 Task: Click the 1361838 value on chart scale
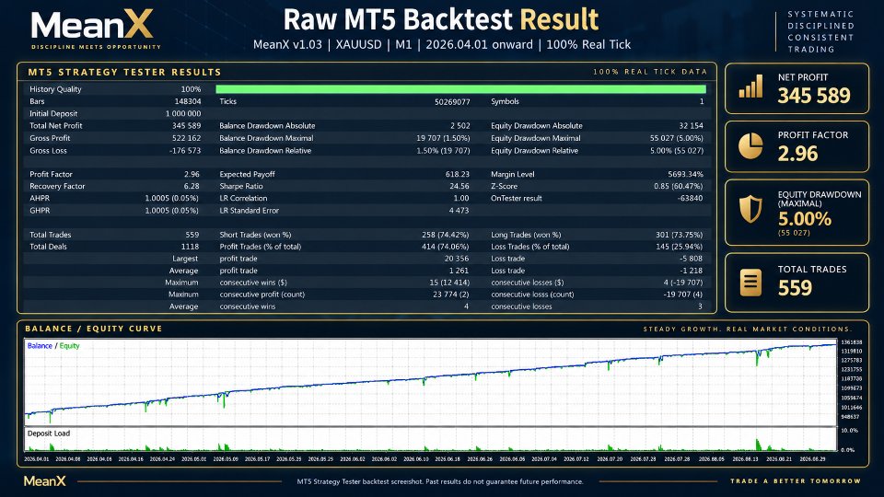(851, 342)
